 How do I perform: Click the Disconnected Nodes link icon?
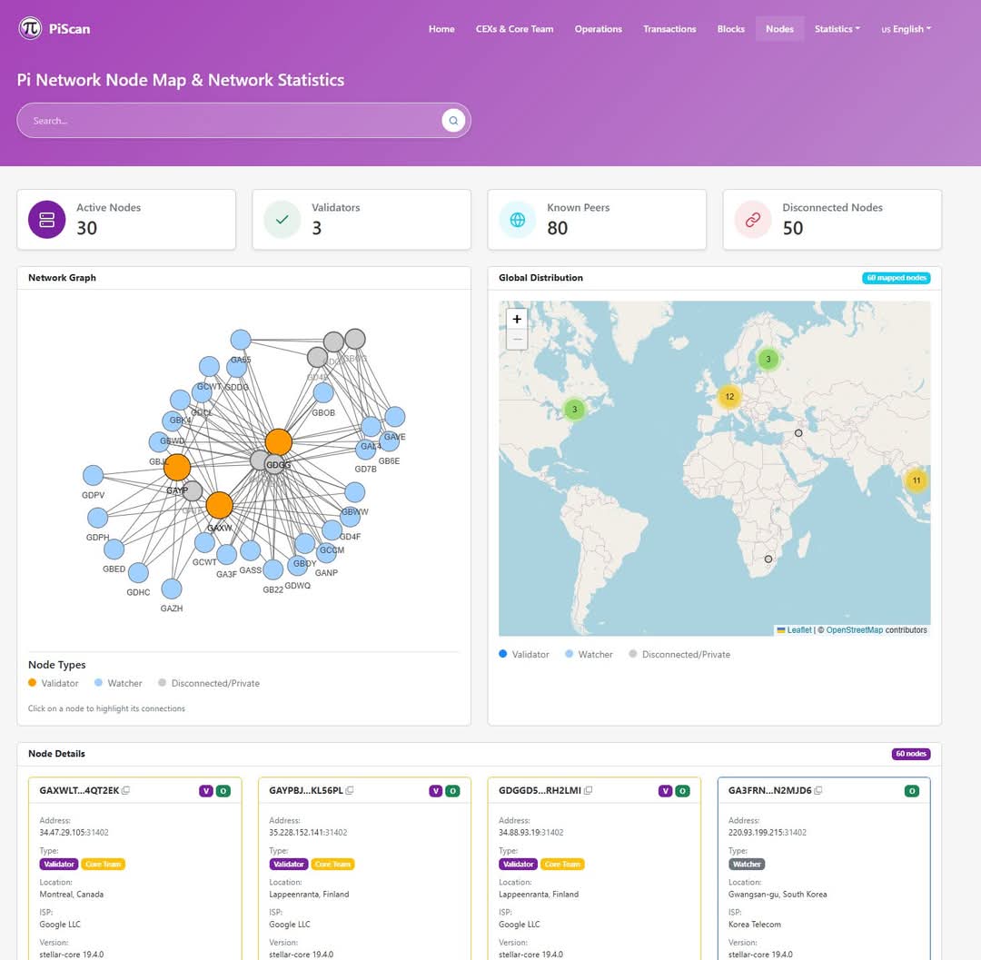753,220
